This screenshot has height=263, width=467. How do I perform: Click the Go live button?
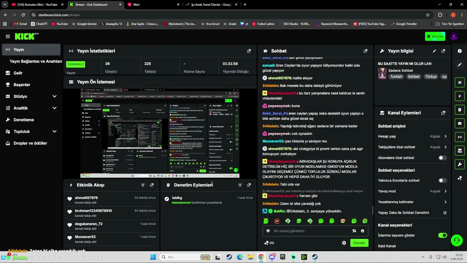pos(435,36)
